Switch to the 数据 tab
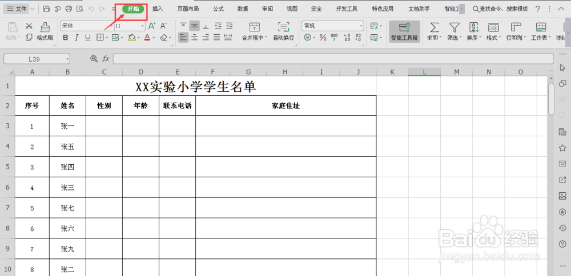Viewport: 571px width, 276px height. pyautogui.click(x=243, y=9)
